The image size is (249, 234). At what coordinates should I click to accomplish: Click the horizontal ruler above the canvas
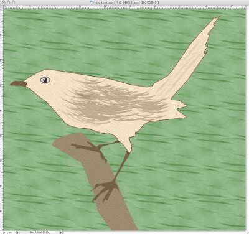coord(125,7)
